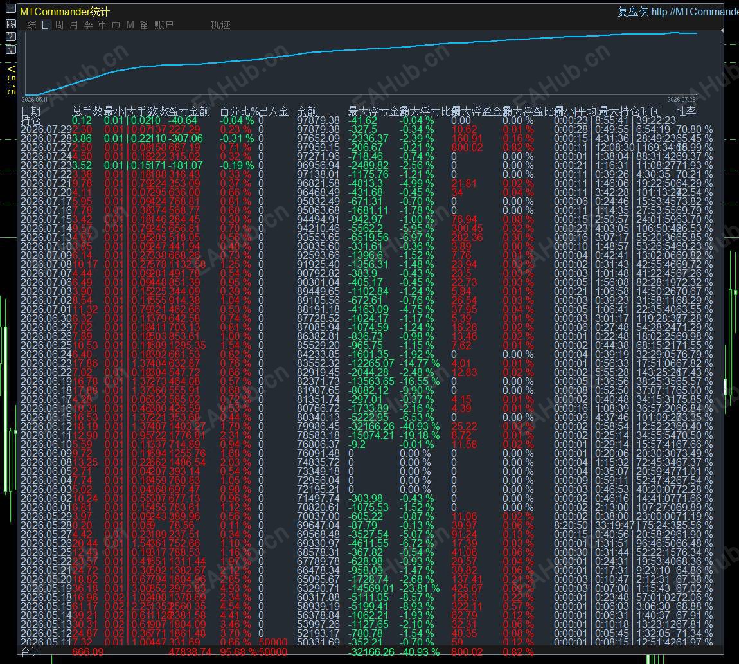This screenshot has height=664, width=739.
Task: Select the M magic number tab
Action: tap(130, 24)
